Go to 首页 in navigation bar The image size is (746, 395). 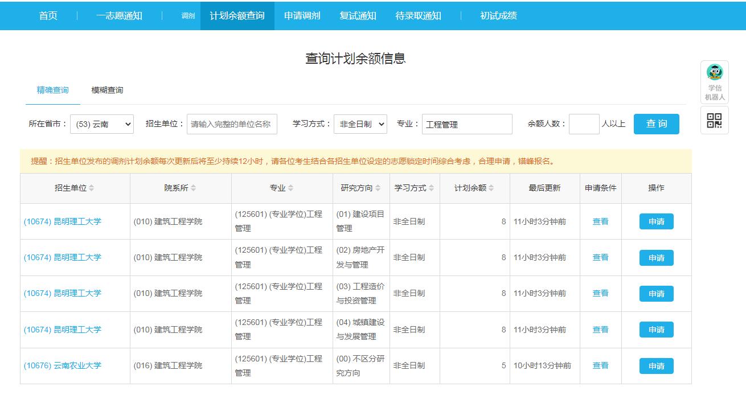[48, 15]
